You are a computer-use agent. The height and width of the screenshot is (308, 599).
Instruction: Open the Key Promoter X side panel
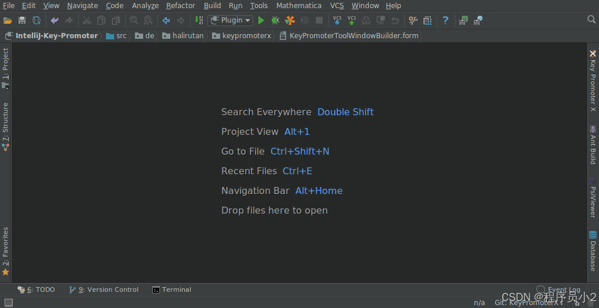pos(593,81)
